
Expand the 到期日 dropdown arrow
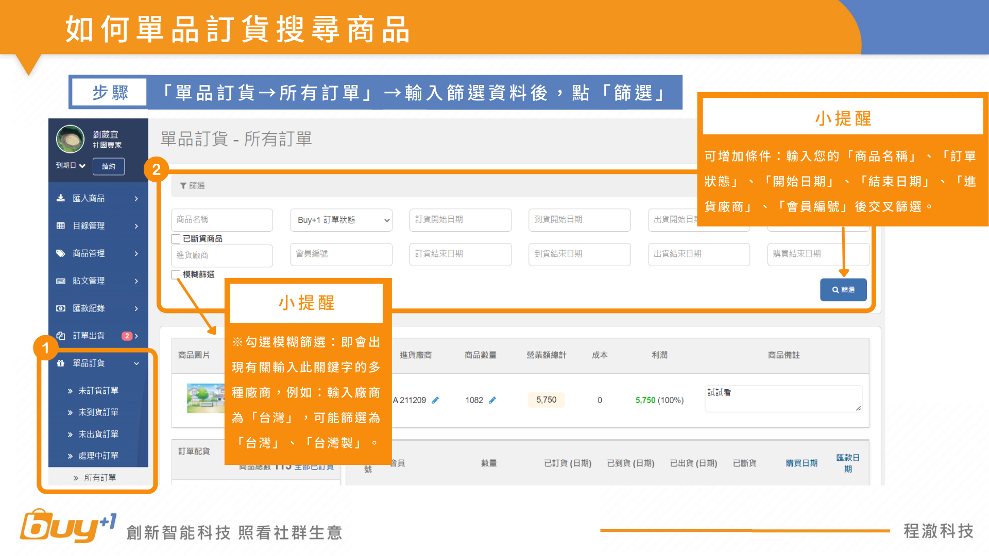click(x=82, y=166)
